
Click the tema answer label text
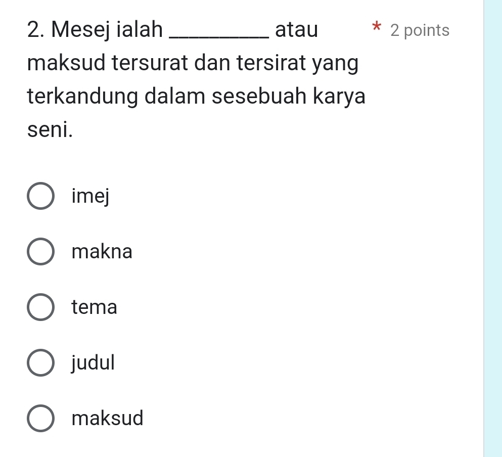(95, 307)
